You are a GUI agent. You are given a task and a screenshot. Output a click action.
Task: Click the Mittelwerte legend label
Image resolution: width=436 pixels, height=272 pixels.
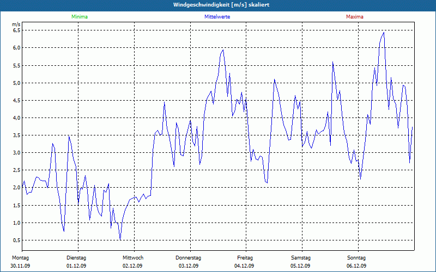[217, 17]
